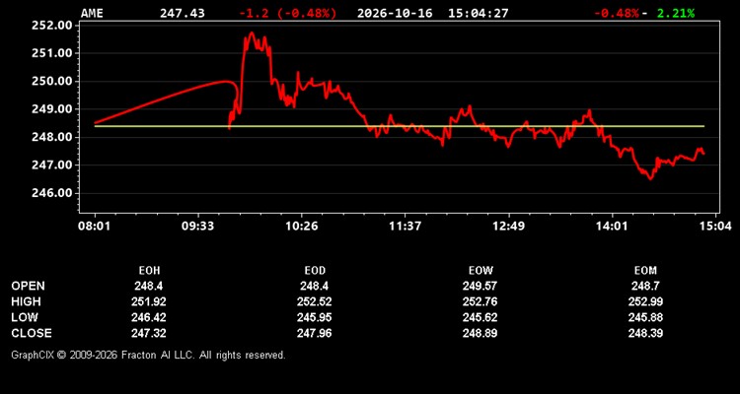Screen dimensions: 740x394
Task: Click the EOH column header
Action: click(149, 271)
